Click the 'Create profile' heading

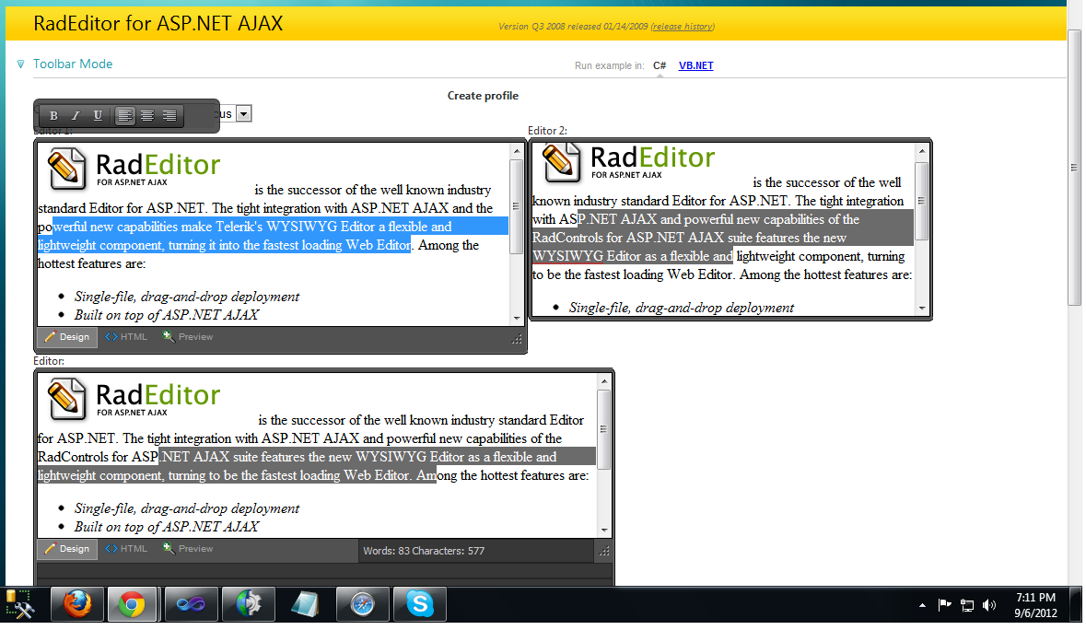[483, 96]
